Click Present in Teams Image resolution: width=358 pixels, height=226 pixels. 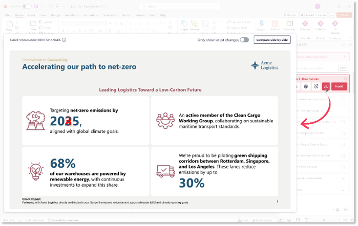pos(314,15)
